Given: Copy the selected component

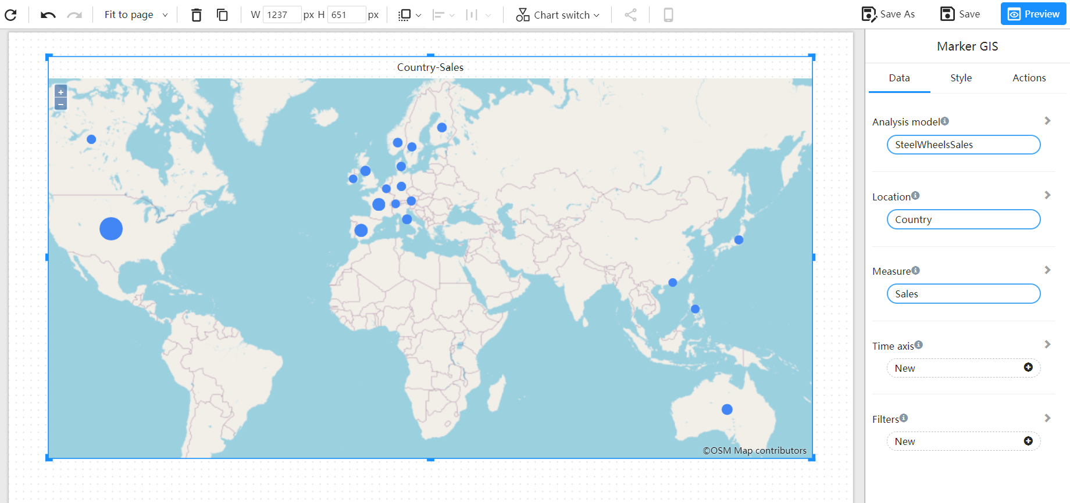Looking at the screenshot, I should 222,15.
